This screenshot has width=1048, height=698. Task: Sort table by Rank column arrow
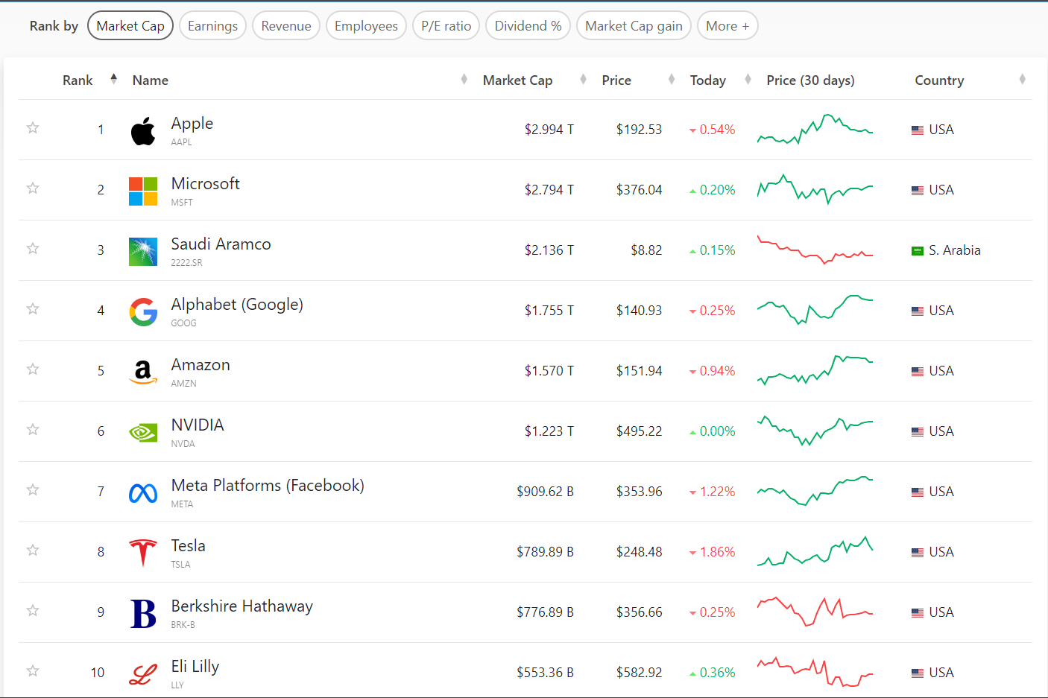(x=113, y=79)
